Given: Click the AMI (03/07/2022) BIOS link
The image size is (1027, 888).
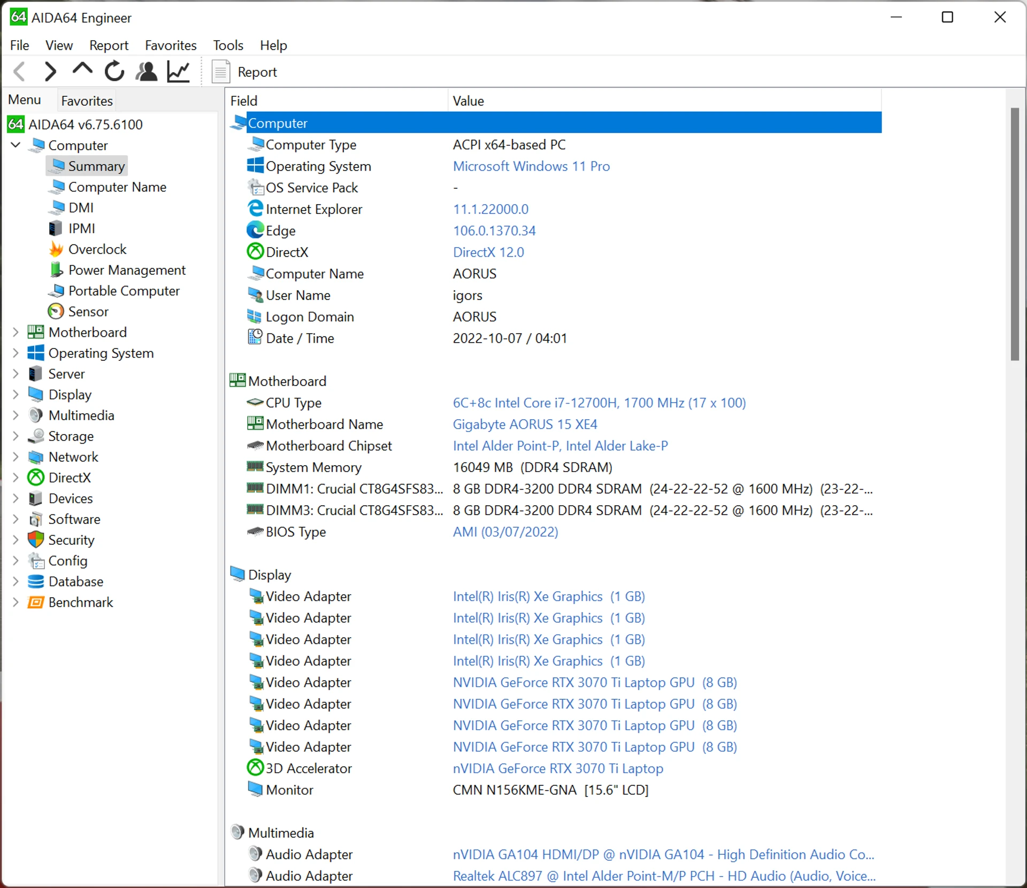Looking at the screenshot, I should [505, 531].
